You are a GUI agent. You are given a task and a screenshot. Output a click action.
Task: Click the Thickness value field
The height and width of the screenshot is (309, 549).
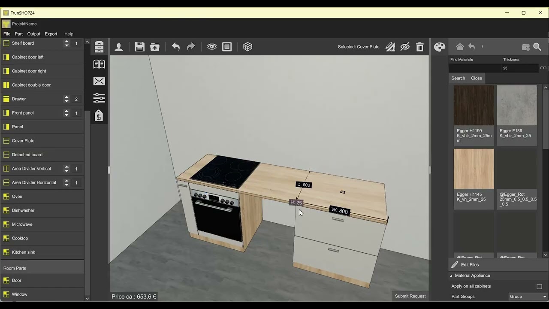coord(520,68)
